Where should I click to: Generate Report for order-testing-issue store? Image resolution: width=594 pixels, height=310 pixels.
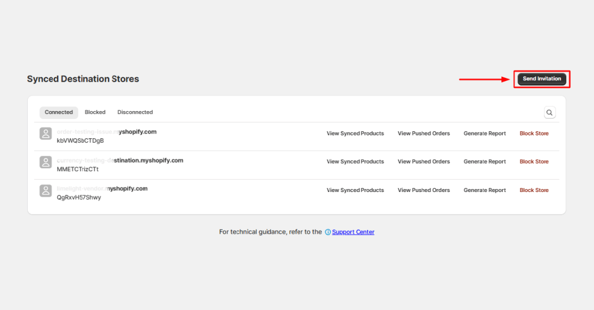pyautogui.click(x=484, y=134)
